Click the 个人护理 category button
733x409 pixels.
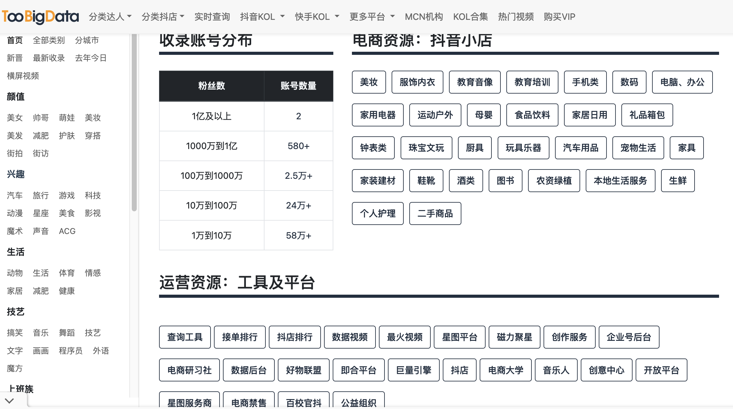pos(378,213)
